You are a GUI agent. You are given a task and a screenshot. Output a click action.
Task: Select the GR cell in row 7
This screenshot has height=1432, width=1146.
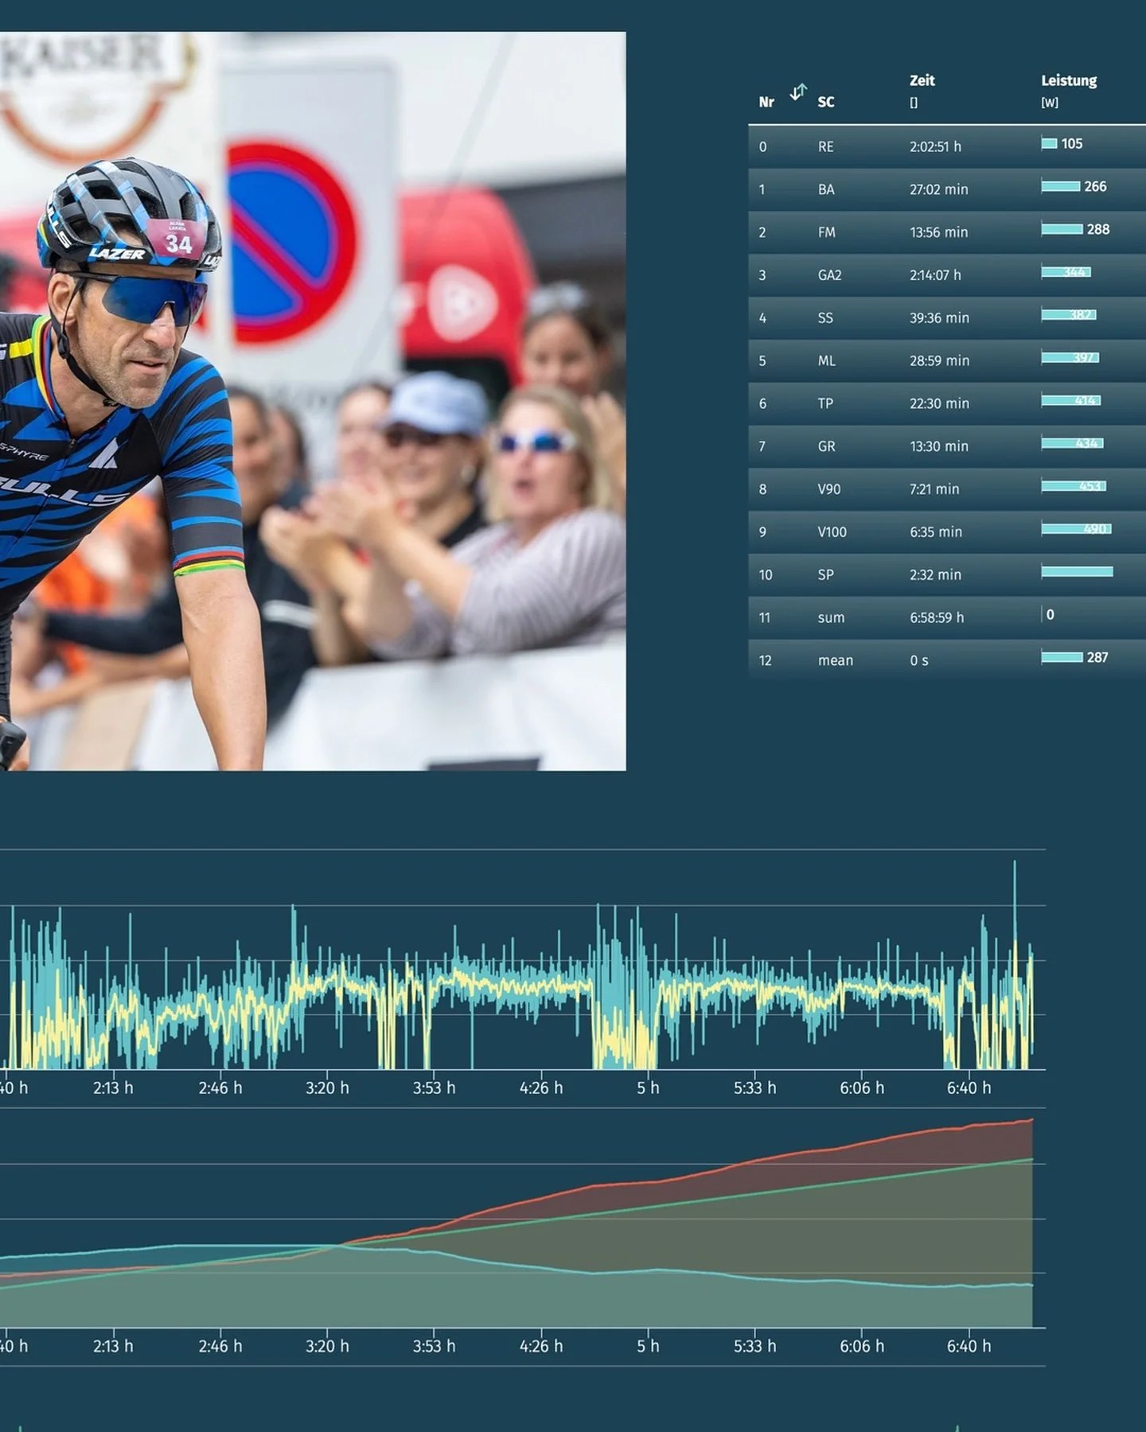[x=827, y=447]
